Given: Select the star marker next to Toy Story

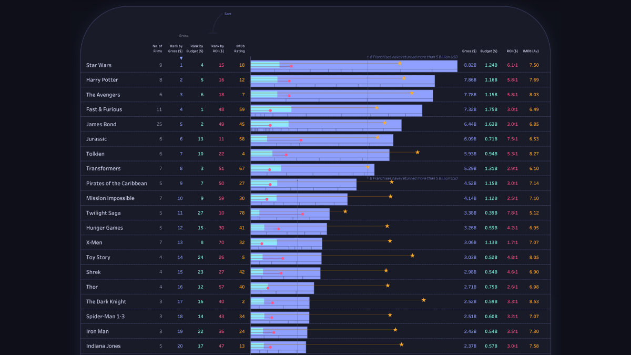Looking at the screenshot, I should 412,255.
